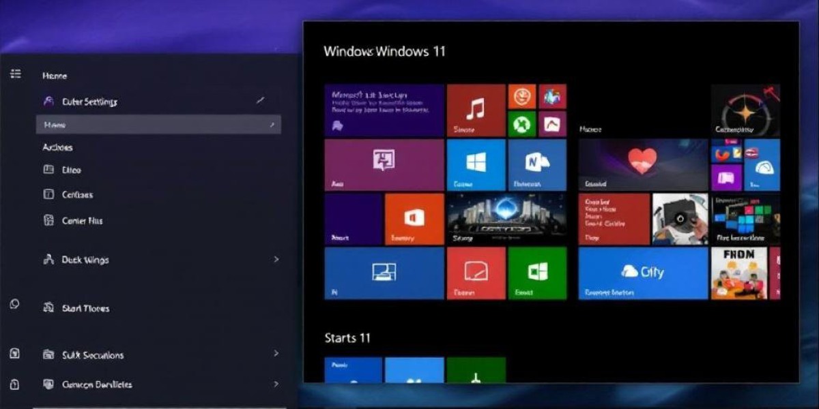The image size is (819, 409).
Task: Expand the highlighted Home row chevron
Action: [272, 125]
